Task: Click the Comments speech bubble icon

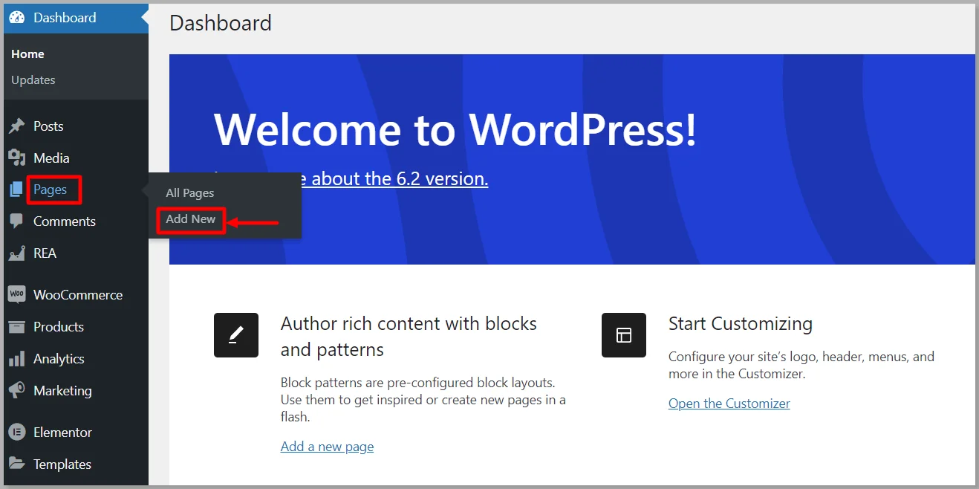Action: pyautogui.click(x=17, y=221)
